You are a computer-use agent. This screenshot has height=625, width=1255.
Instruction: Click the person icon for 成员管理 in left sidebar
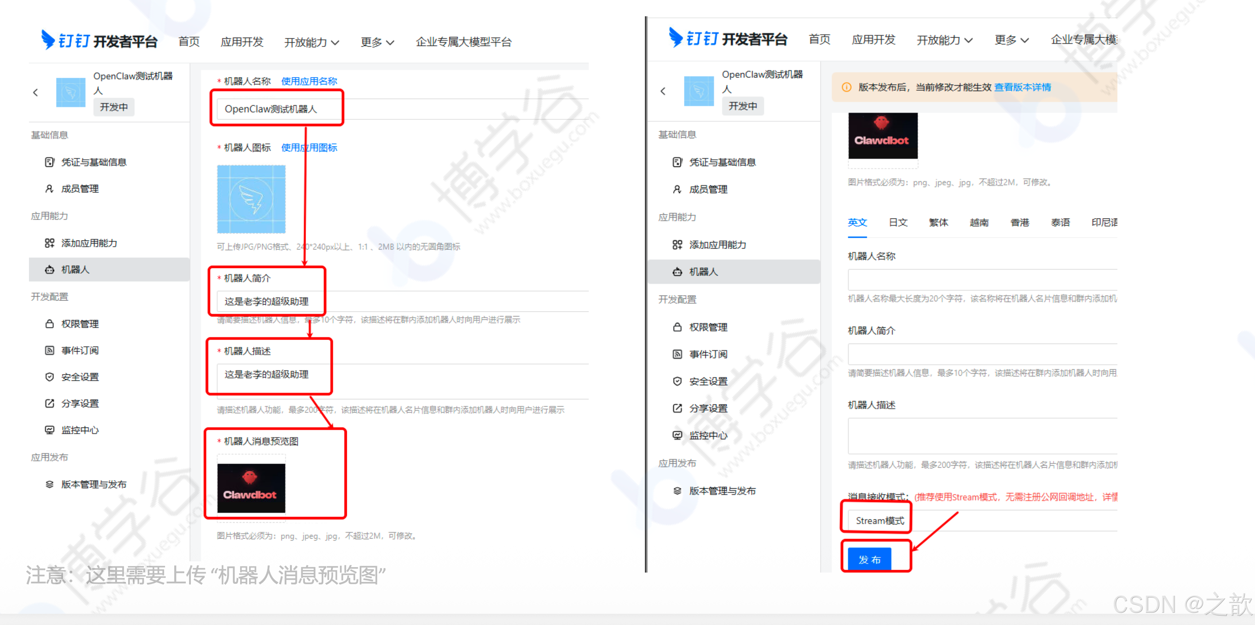click(50, 189)
